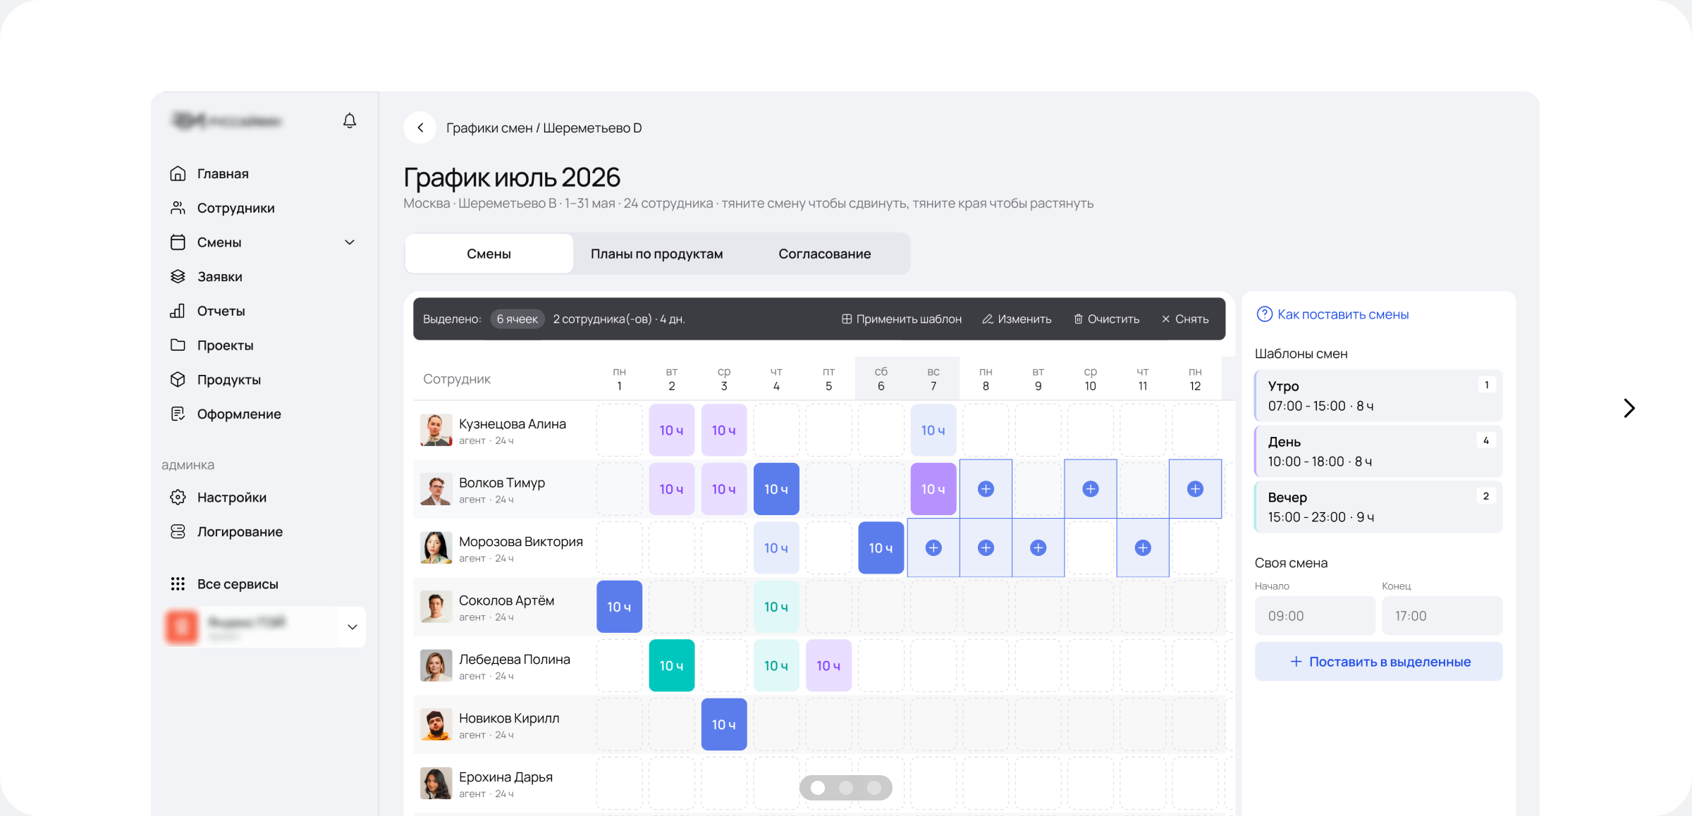Open Сотрудники section

(x=235, y=208)
